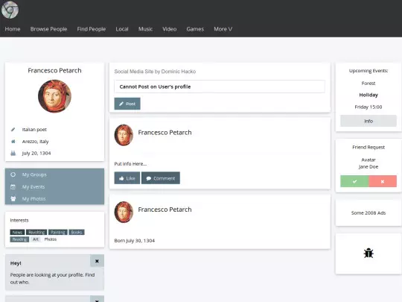Click the circle icon next to My Groups
The height and width of the screenshot is (302, 402).
13,174
